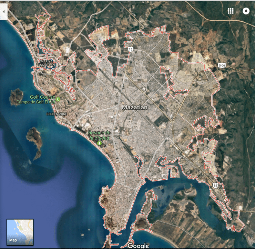The width and height of the screenshot is (255, 249).
Task: Click the southern Highway 15 shield
Action: [215, 185]
